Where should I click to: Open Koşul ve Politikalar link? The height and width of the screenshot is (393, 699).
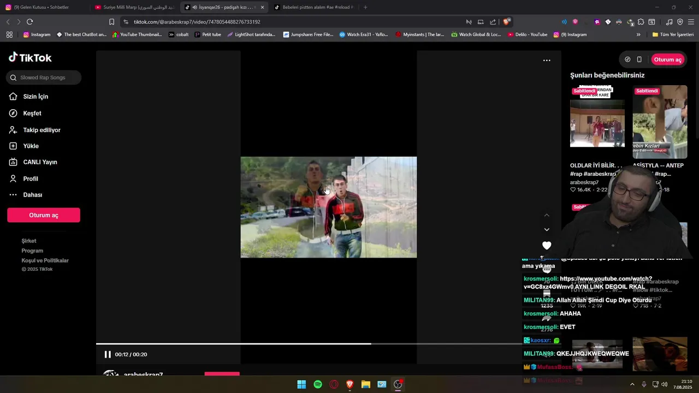click(x=45, y=260)
